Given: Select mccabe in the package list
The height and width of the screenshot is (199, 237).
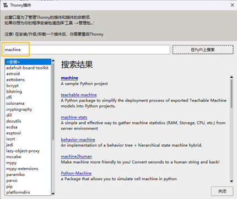Looking at the screenshot, I should pos(28,157).
